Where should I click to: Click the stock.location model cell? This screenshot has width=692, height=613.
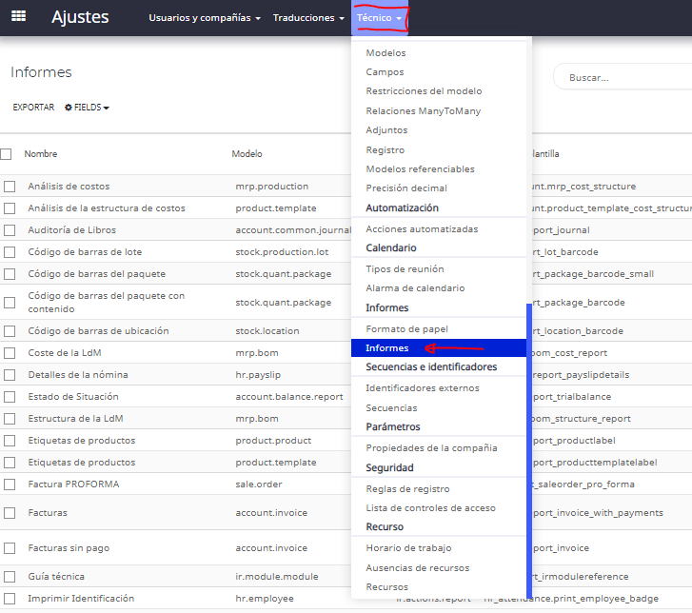coord(267,331)
